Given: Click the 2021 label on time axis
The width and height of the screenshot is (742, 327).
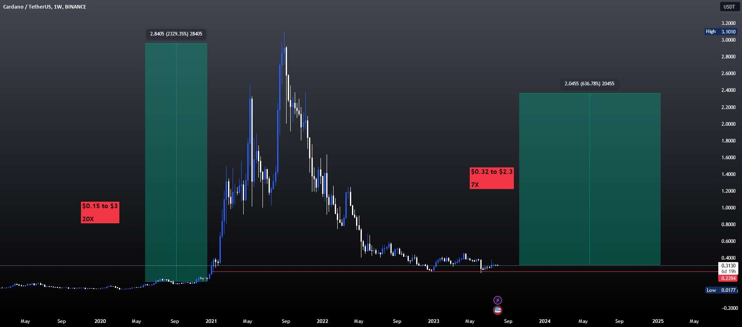Looking at the screenshot, I should coord(211,321).
